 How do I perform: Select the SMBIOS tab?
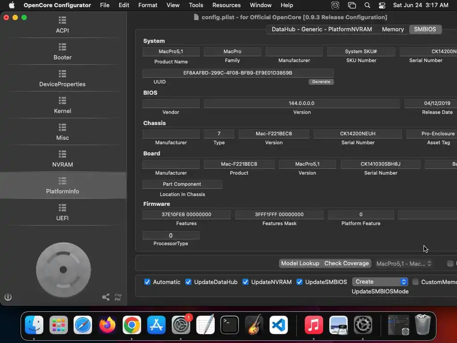pyautogui.click(x=425, y=29)
